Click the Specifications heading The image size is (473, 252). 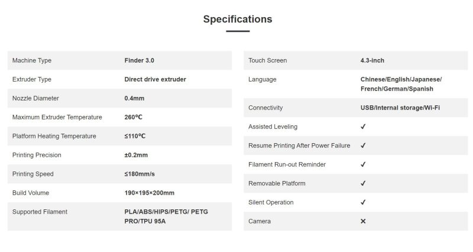click(x=238, y=19)
